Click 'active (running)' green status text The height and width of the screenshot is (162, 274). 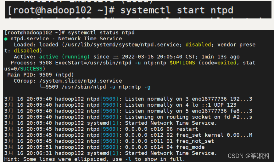(64, 57)
